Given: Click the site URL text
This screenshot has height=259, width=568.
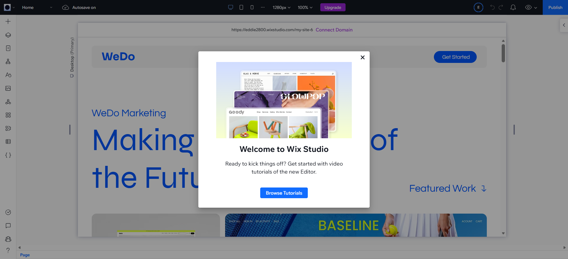Looking at the screenshot, I should click(x=272, y=30).
